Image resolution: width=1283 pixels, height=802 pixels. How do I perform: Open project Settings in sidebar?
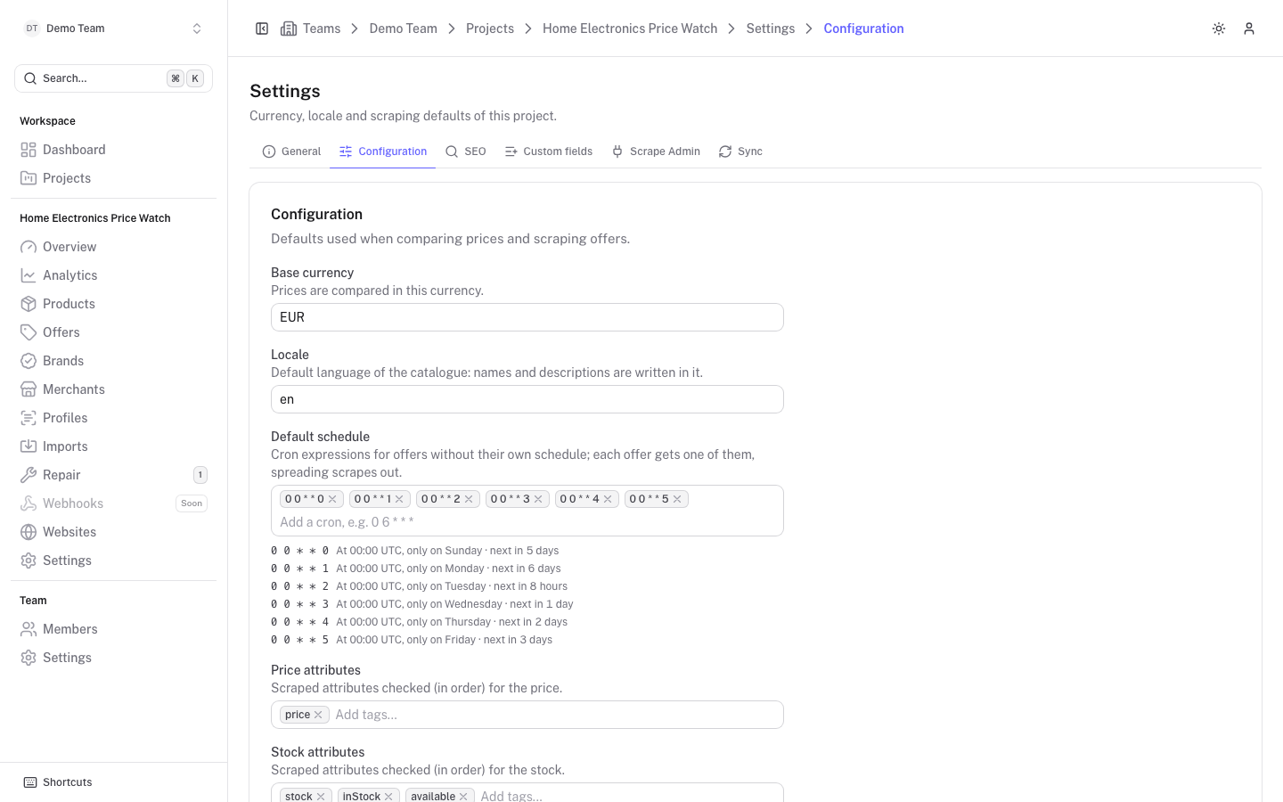(113, 561)
